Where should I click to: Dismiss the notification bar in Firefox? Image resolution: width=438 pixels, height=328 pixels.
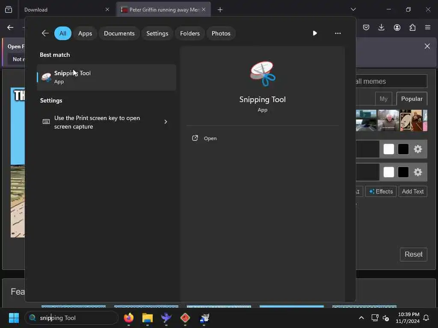(427, 46)
